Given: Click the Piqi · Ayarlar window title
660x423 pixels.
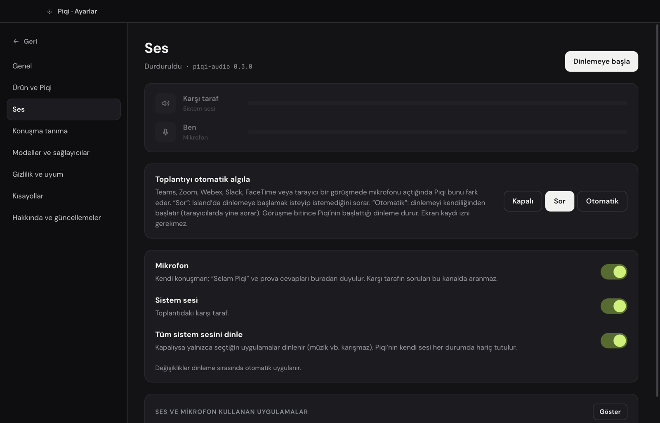Looking at the screenshot, I should point(77,12).
